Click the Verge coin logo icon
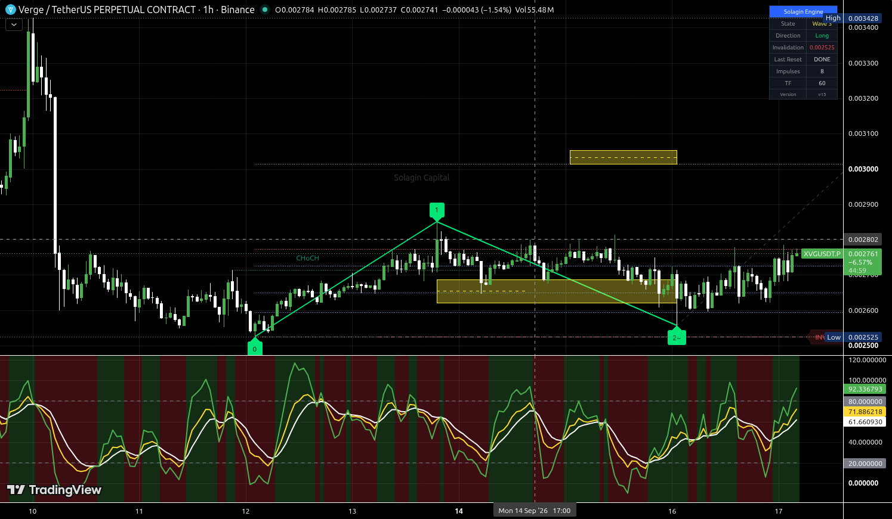The width and height of the screenshot is (892, 519). pyautogui.click(x=10, y=10)
